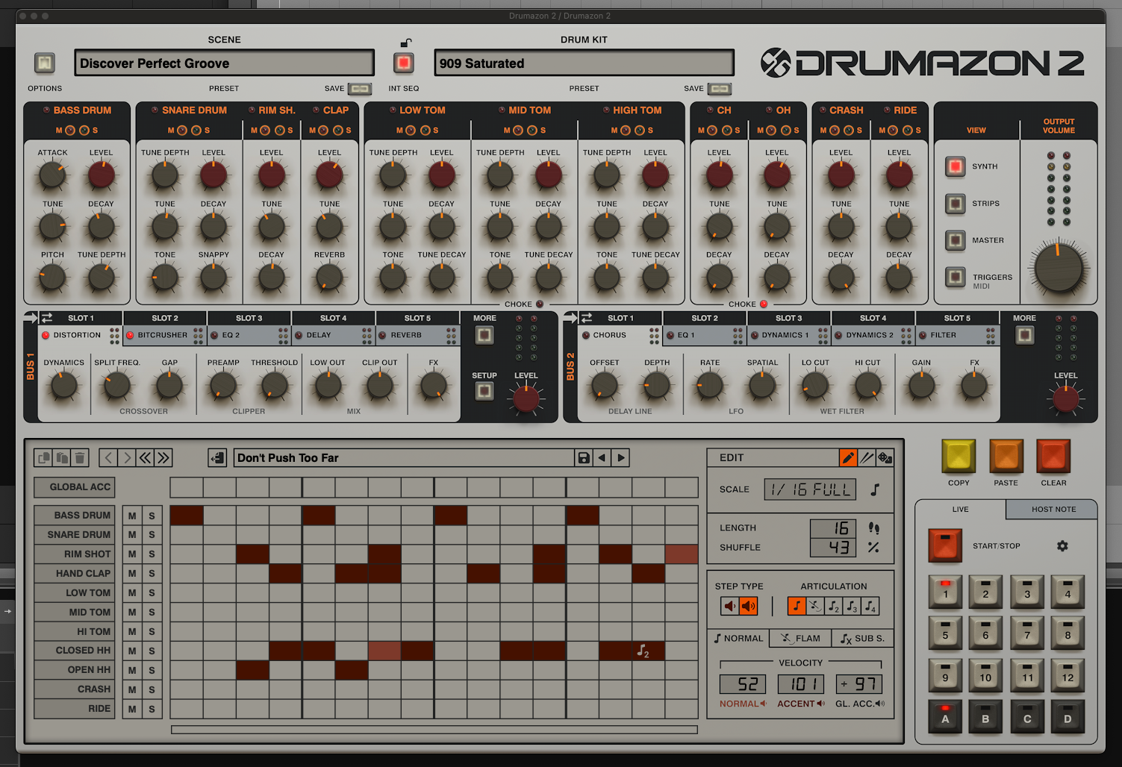
Task: Select bank B pad
Action: click(985, 716)
